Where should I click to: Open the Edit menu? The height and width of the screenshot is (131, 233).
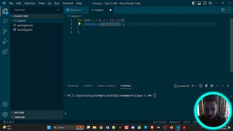[19, 3]
